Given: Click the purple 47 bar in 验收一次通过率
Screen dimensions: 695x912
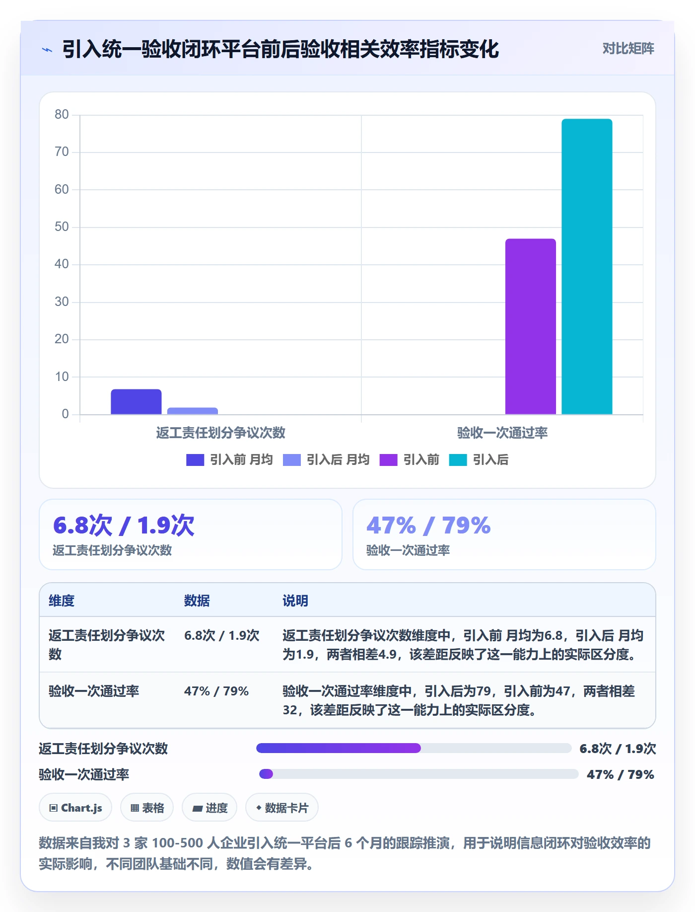Looking at the screenshot, I should pos(531,326).
